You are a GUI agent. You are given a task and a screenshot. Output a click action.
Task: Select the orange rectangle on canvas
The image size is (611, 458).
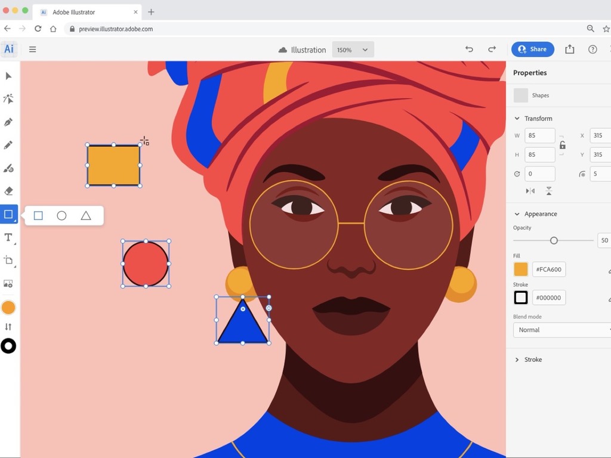click(x=113, y=165)
